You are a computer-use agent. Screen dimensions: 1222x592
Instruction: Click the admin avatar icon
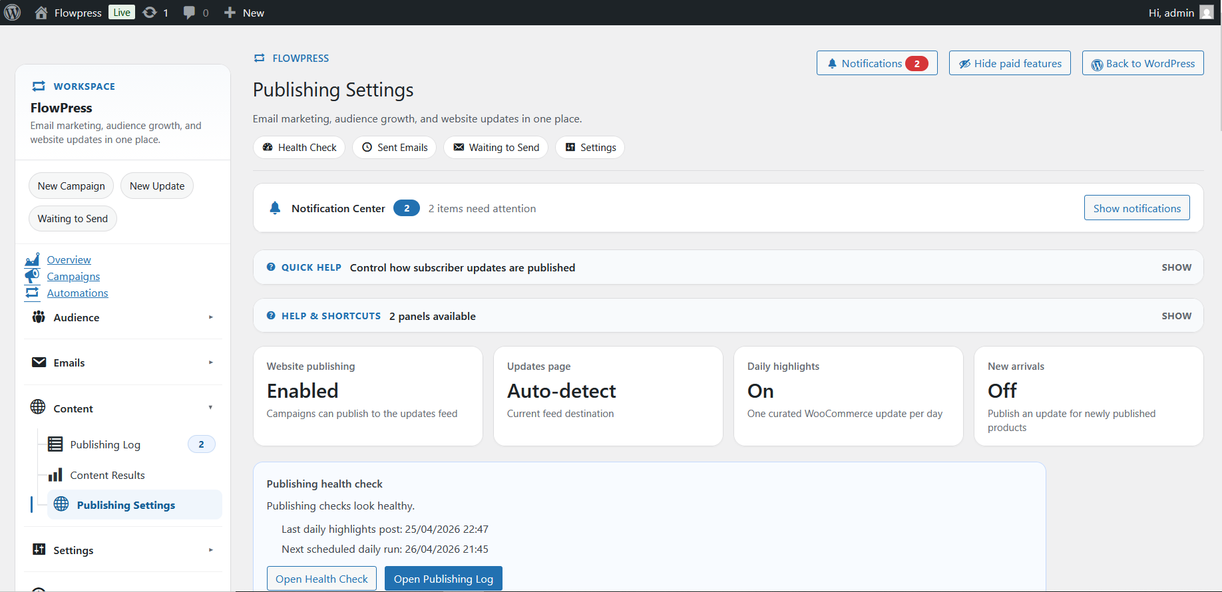coord(1207,13)
